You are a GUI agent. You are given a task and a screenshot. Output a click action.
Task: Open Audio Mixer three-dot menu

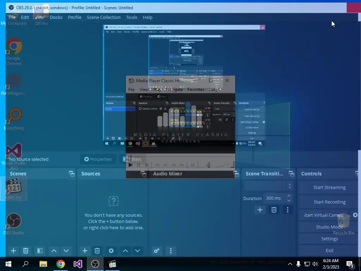pyautogui.click(x=171, y=251)
